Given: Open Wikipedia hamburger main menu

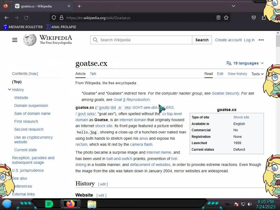Looking at the screenshot, I should coord(15,40).
